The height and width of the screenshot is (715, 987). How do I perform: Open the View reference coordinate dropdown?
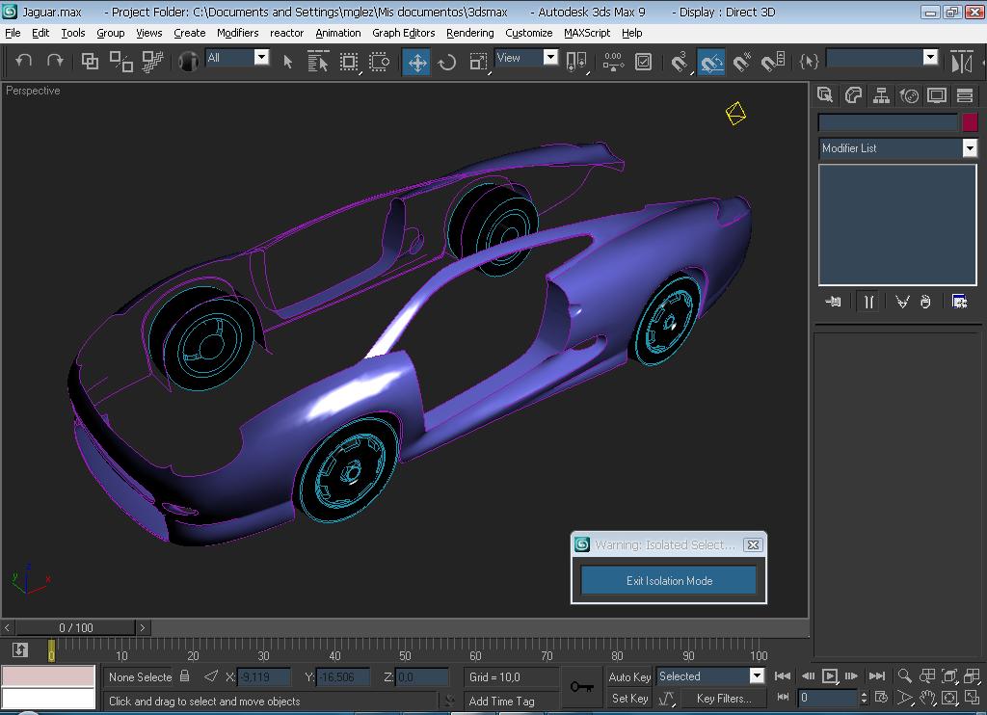point(550,58)
